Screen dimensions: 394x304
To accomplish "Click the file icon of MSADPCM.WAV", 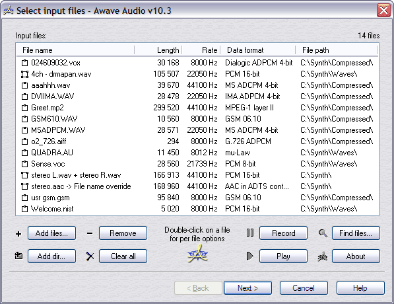I will coord(24,130).
